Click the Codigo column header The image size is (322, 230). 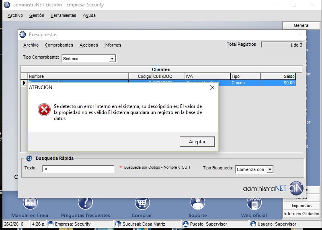click(140, 76)
